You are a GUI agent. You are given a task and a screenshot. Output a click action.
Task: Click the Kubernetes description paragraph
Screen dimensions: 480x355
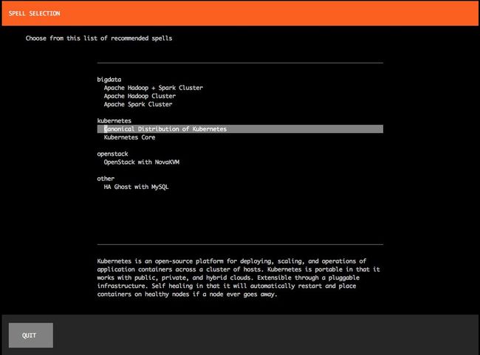[x=239, y=278]
